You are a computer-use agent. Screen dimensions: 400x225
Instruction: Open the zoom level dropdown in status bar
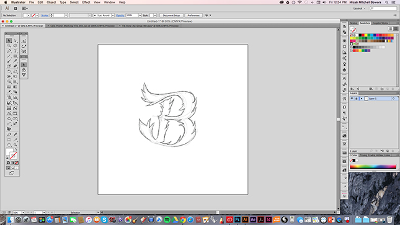[x=23, y=213]
